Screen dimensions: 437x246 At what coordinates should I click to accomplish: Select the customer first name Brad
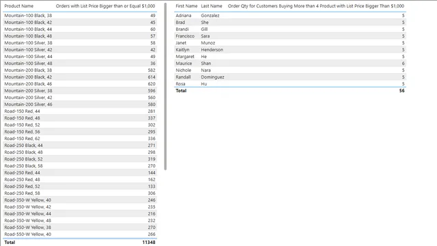180,23
